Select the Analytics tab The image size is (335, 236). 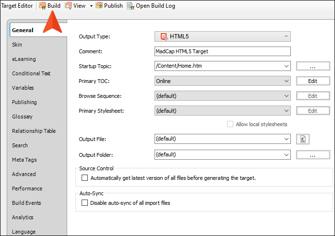(x=23, y=217)
